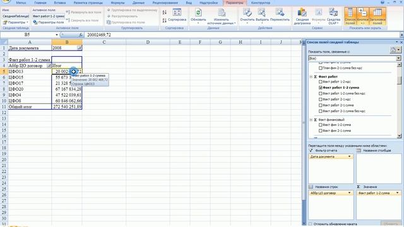
Task: Select the Общий итог row label
Action: click(30, 107)
